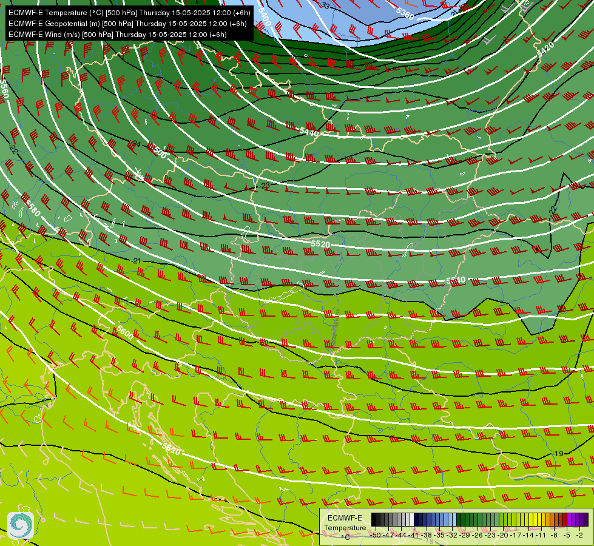Click the 5440 geopotential contour label

309,132
